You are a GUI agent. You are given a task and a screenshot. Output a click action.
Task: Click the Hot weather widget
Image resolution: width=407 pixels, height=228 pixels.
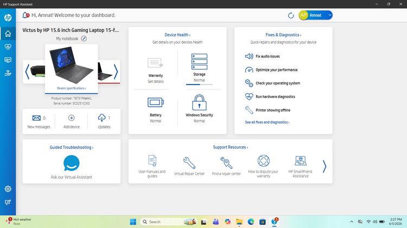[x=18, y=222]
